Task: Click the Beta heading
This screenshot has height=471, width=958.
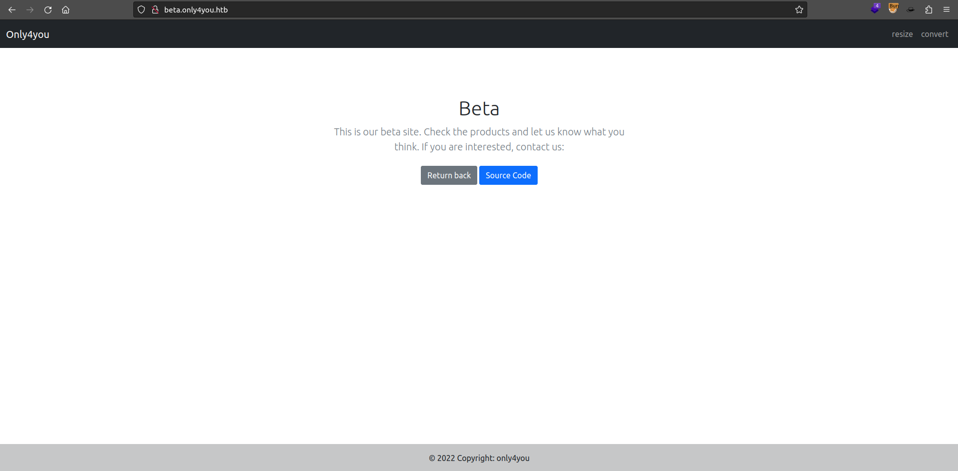Action: coord(479,108)
